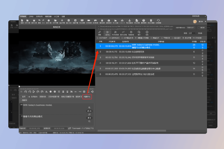Screen dimensions: 224x149
Task: Click the help question-mark icon in the toolbar
Action: [144, 21]
